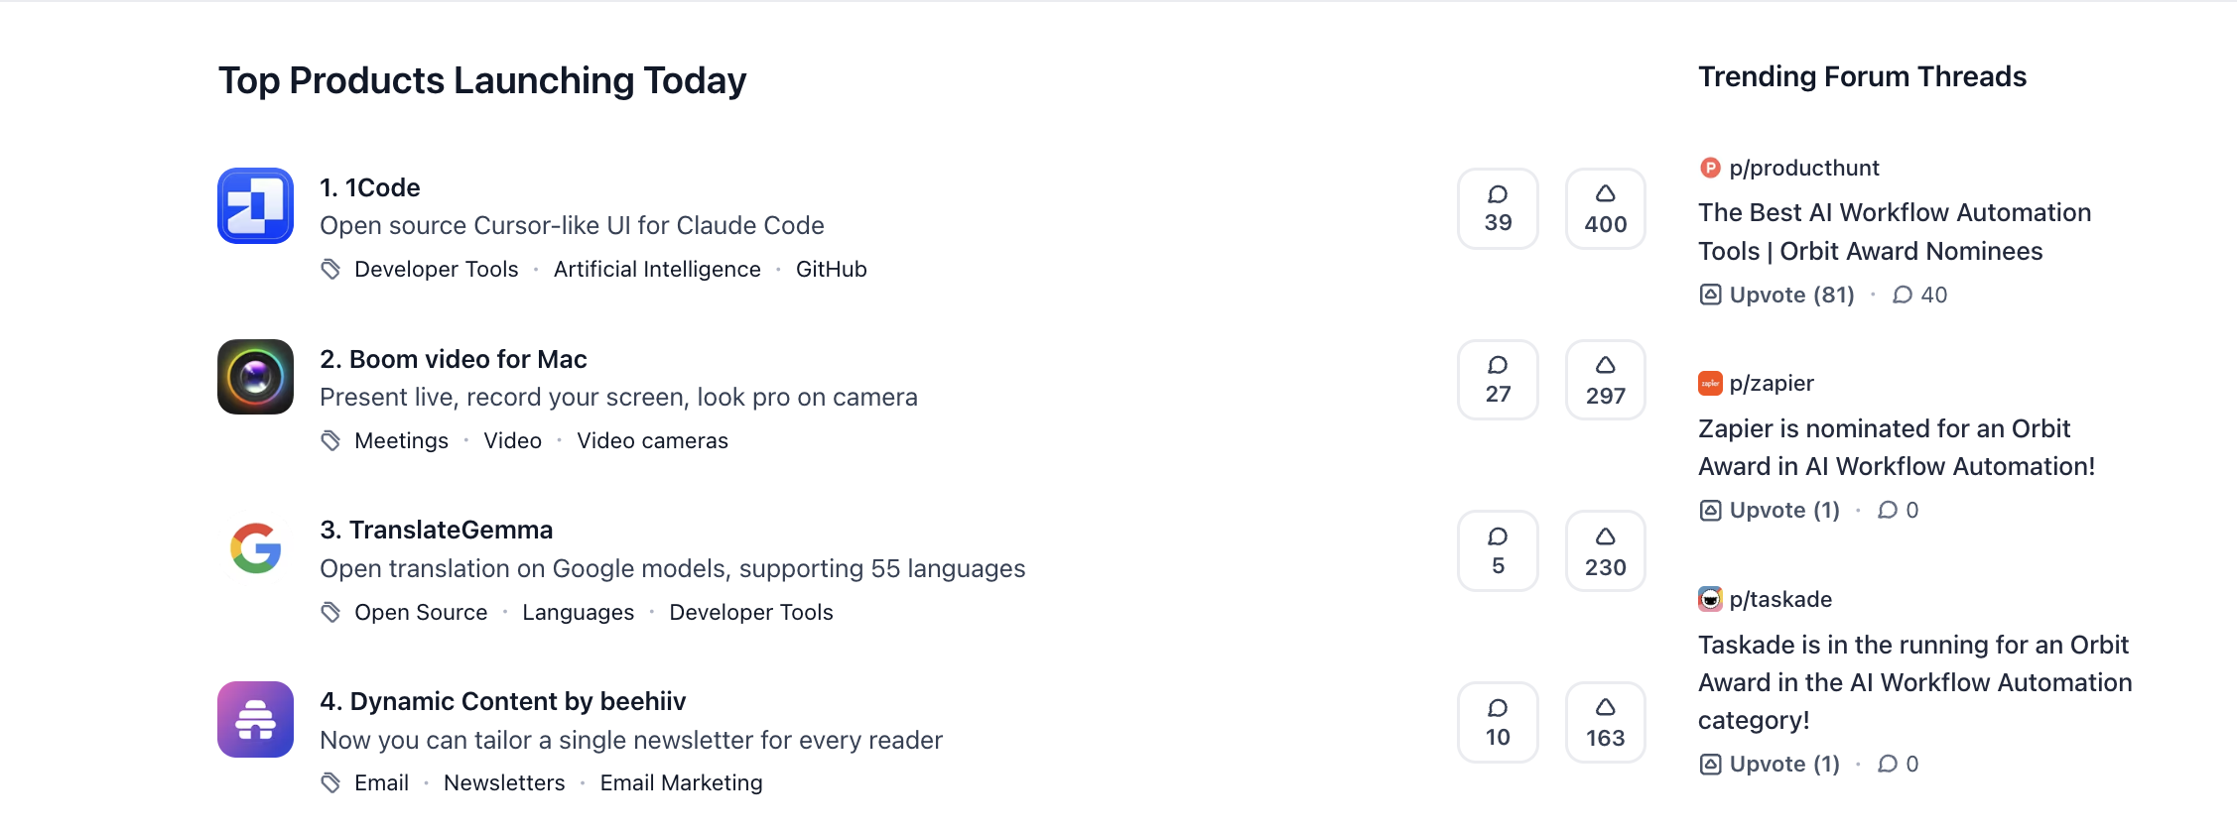Image resolution: width=2237 pixels, height=833 pixels.
Task: Click the comment count 40 on the producthunt thread
Action: (1919, 295)
